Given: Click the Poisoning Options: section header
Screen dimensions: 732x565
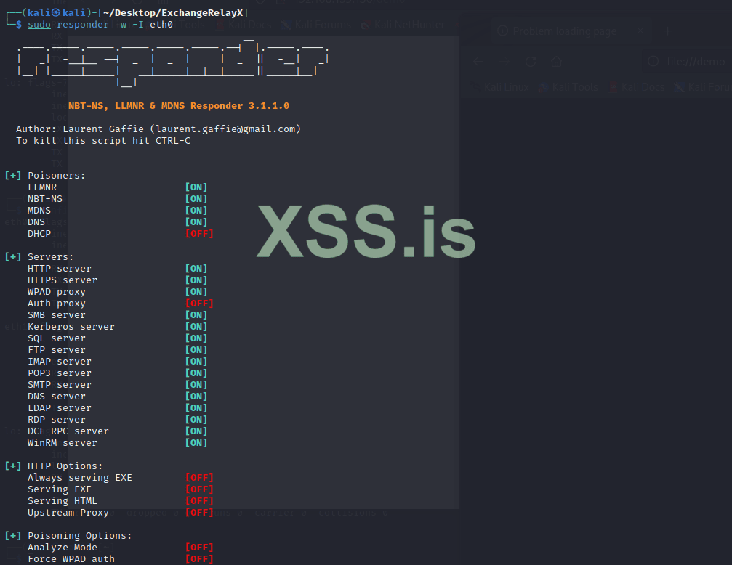Looking at the screenshot, I should (x=80, y=536).
